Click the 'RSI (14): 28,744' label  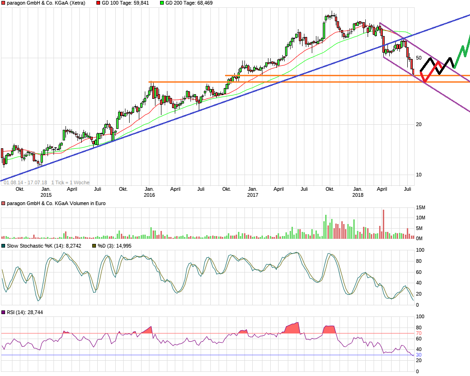[x=25, y=312]
